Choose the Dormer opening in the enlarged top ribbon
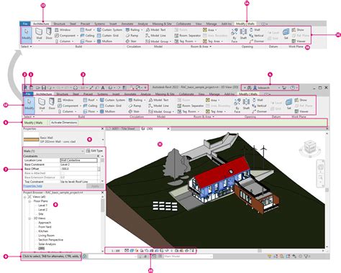341x273 pixels. (x=256, y=41)
